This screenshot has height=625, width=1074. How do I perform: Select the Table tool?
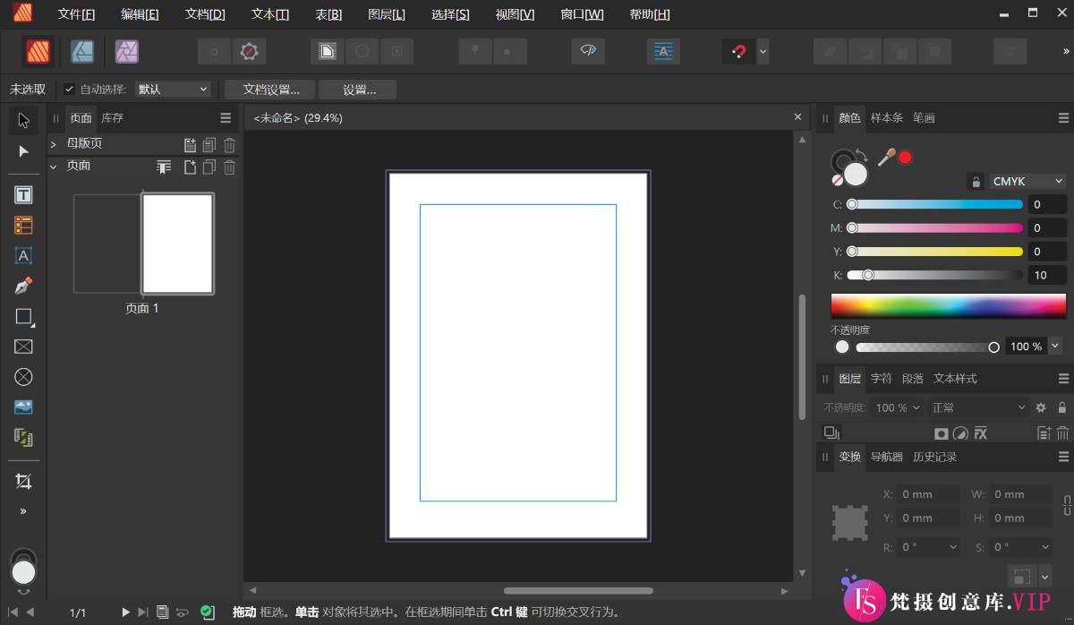coord(23,225)
